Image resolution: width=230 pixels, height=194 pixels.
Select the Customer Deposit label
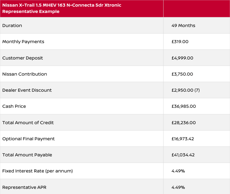click(x=22, y=58)
